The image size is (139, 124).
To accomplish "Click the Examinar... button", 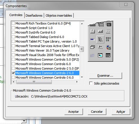I will [106, 76].
